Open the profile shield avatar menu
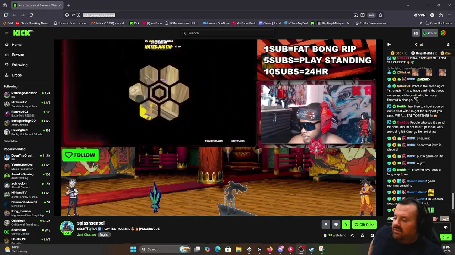This screenshot has height=255, width=455. click(x=443, y=33)
